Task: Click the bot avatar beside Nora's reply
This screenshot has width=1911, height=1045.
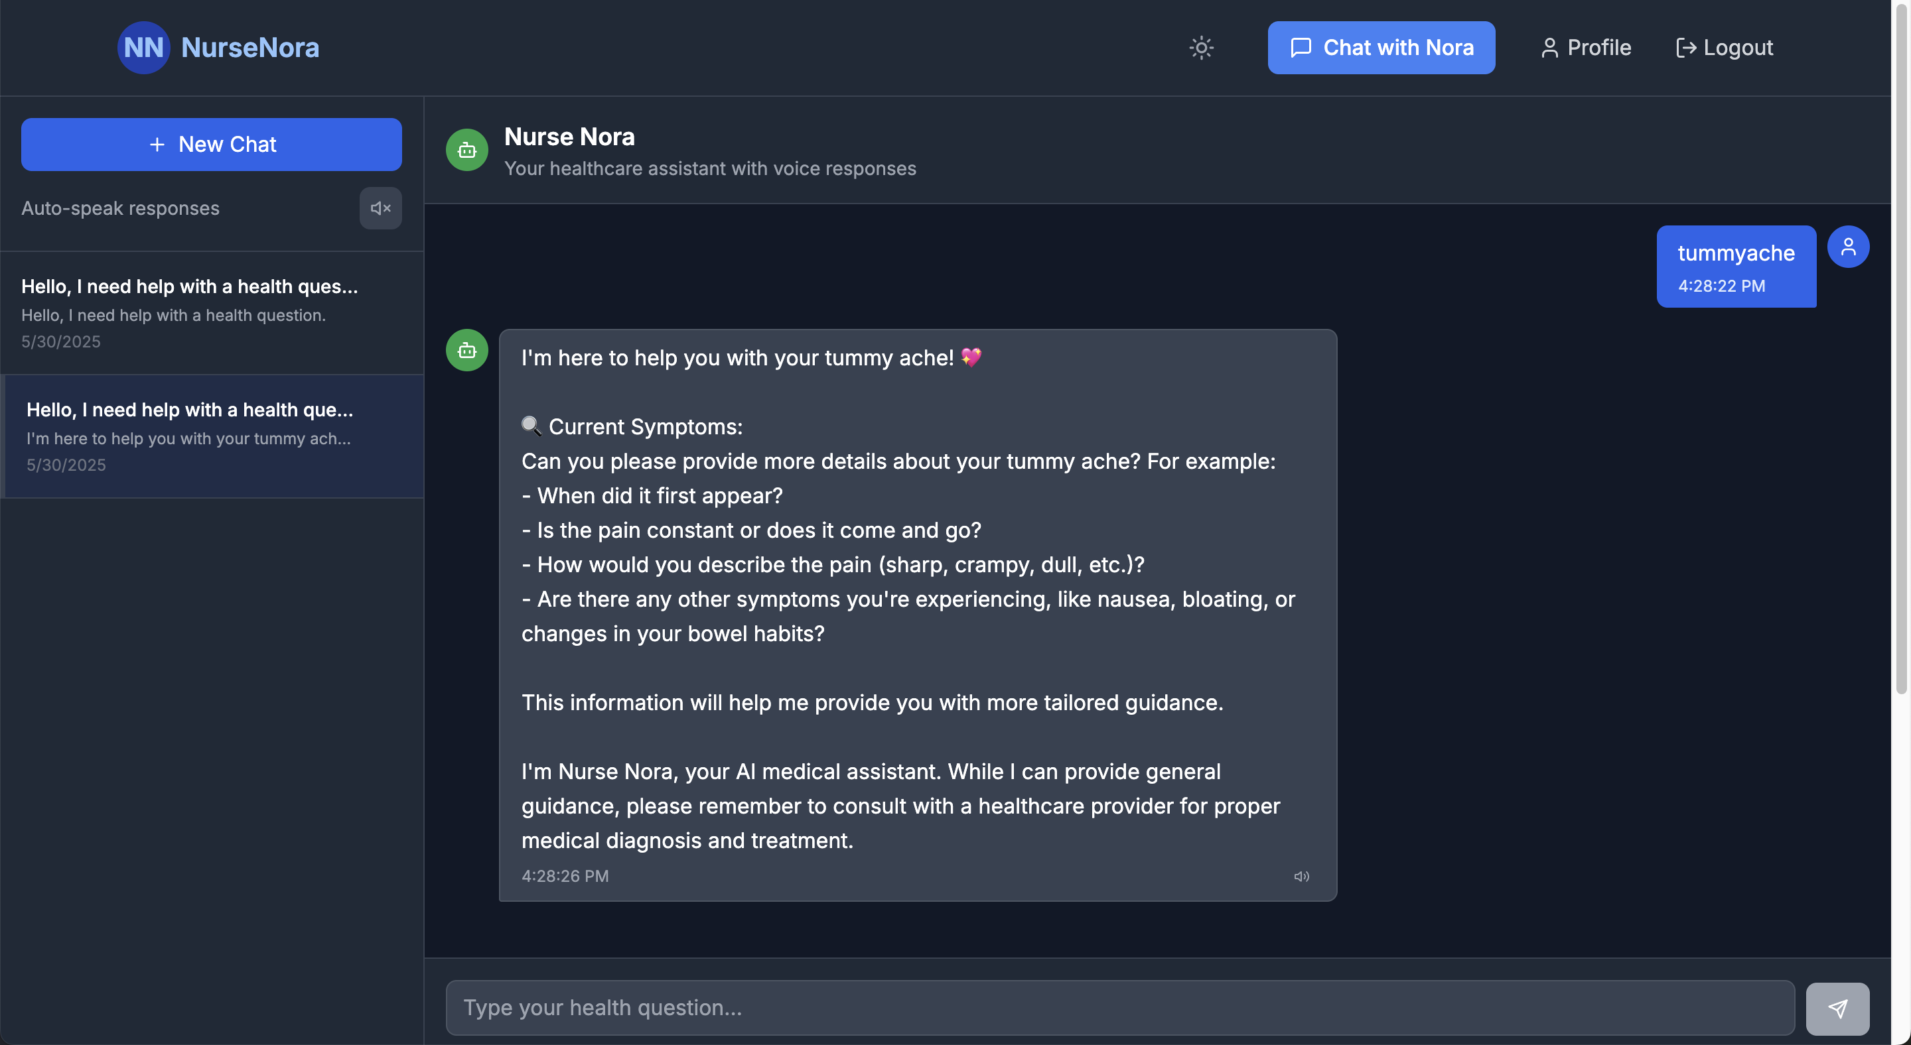Action: click(x=466, y=350)
